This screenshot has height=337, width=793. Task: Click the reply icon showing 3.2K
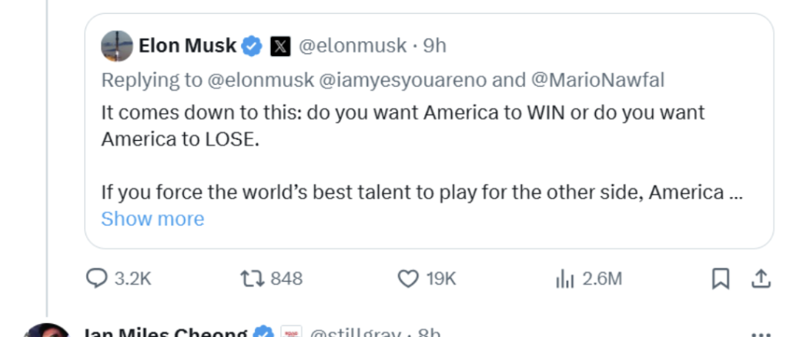click(x=96, y=279)
